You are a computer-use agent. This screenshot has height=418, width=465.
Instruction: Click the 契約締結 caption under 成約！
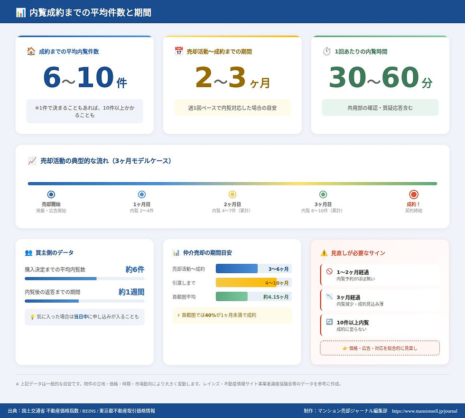(414, 211)
